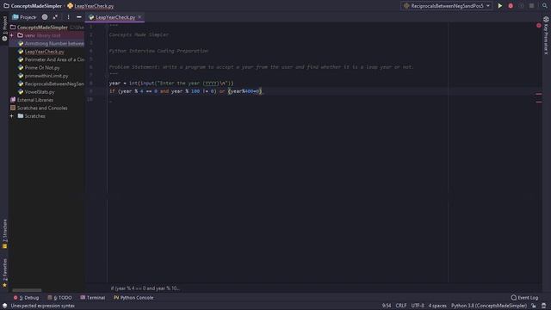Click line 8 code year = int(input(...))

coord(171,84)
